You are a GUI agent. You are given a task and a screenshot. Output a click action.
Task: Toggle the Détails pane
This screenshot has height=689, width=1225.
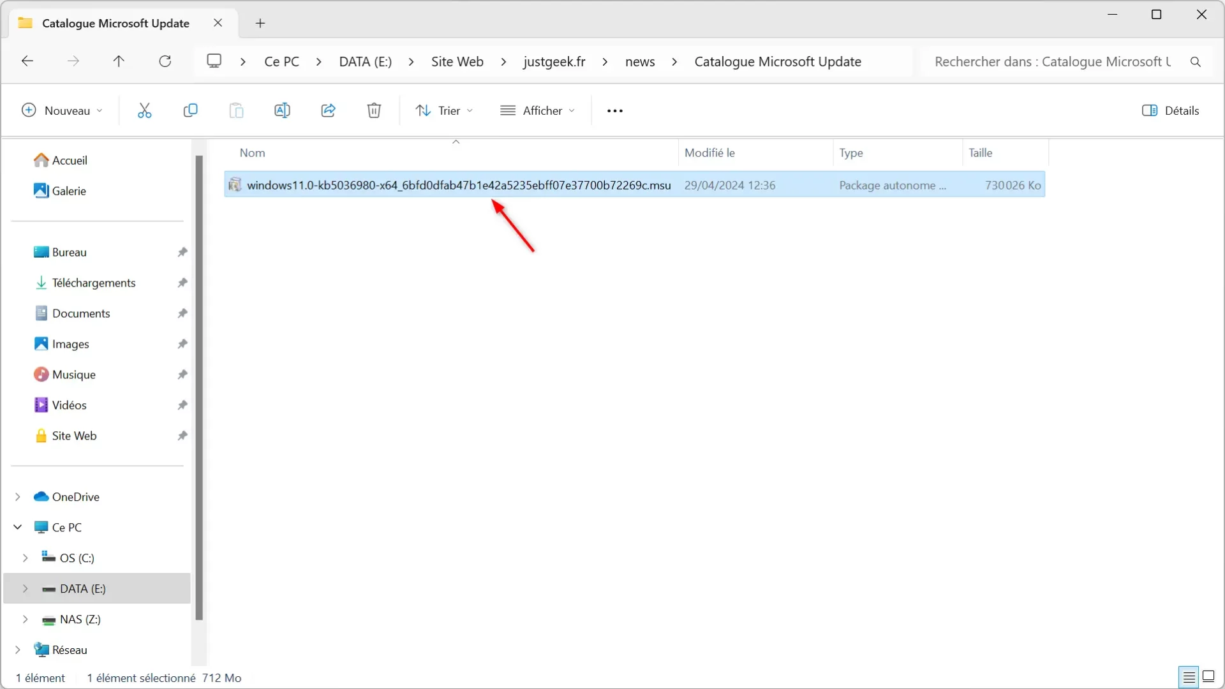1170,110
